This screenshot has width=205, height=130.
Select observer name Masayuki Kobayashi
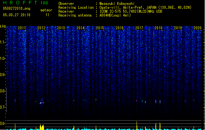coord(117,4)
